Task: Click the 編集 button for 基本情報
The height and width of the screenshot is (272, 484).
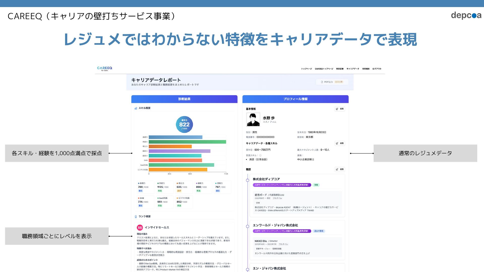Action: [340, 109]
